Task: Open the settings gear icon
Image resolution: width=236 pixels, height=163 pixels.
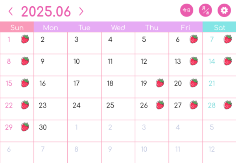Action: (x=224, y=10)
